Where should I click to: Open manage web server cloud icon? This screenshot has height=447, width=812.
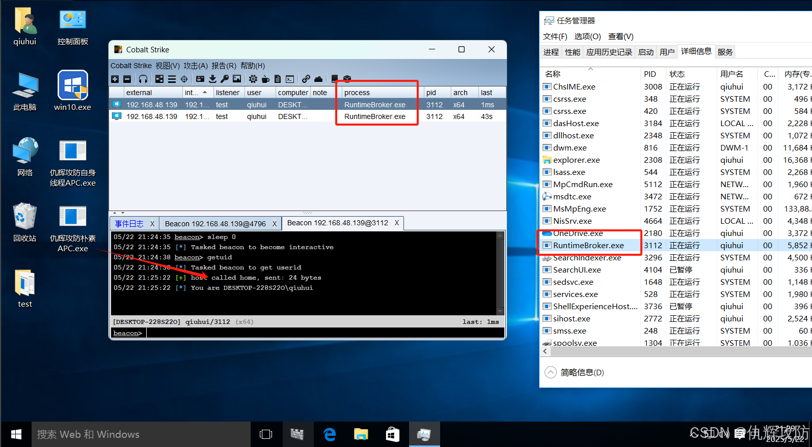click(318, 79)
